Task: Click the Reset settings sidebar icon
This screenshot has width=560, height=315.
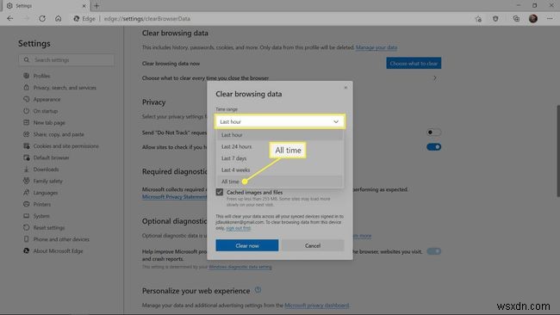Action: click(27, 227)
